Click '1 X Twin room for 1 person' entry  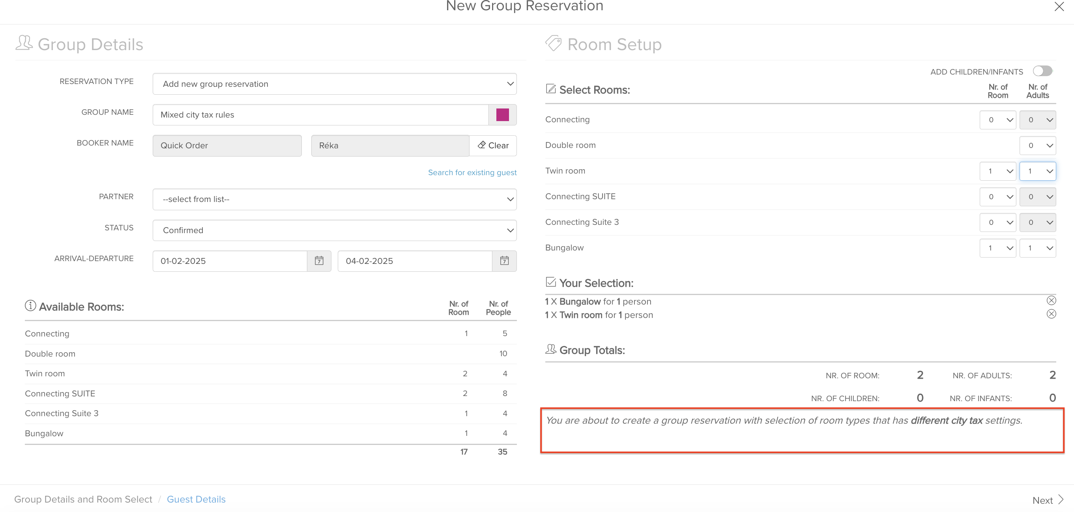coord(599,315)
